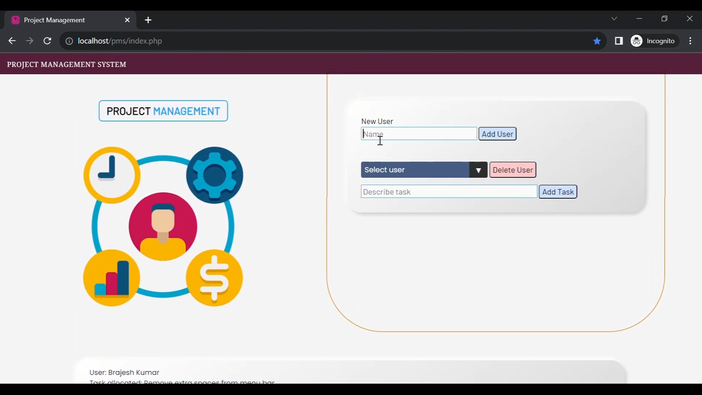Click the PROJECT MANAGEMENT logo box
The width and height of the screenshot is (702, 395).
point(163,111)
